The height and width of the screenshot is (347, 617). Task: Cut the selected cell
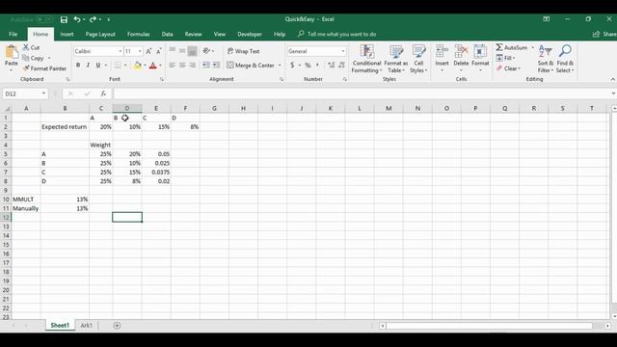(x=31, y=47)
